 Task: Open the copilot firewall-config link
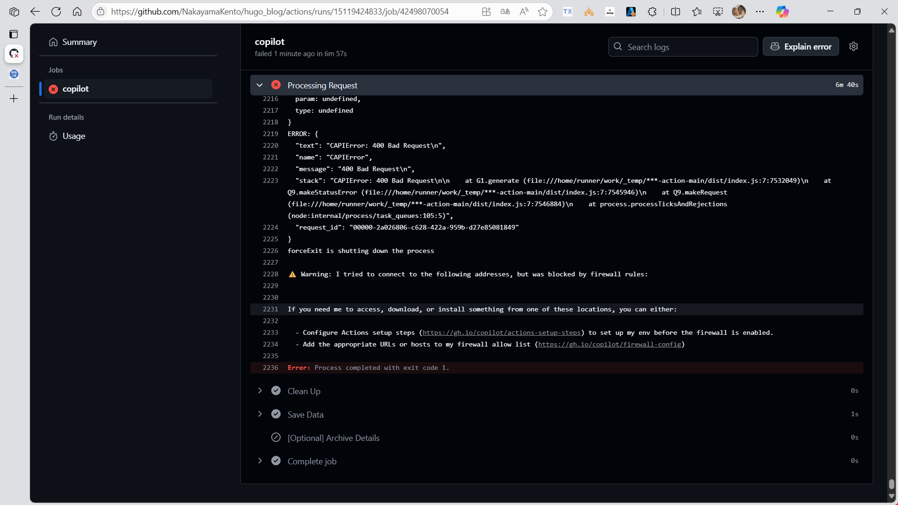coord(609,344)
